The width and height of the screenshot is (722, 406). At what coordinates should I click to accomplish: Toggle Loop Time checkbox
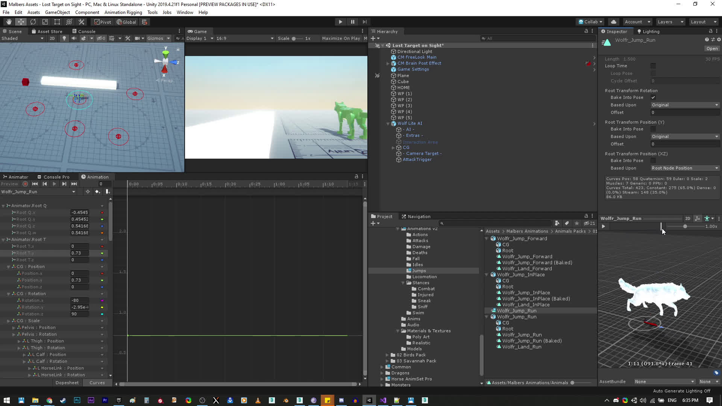point(653,66)
